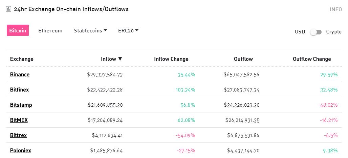Click the Inflow sort arrow icon
This screenshot has height=158, width=348.
(120, 59)
